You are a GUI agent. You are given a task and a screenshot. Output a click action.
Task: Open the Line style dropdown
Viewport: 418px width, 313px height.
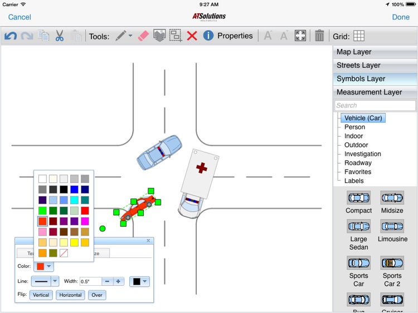(x=45, y=281)
